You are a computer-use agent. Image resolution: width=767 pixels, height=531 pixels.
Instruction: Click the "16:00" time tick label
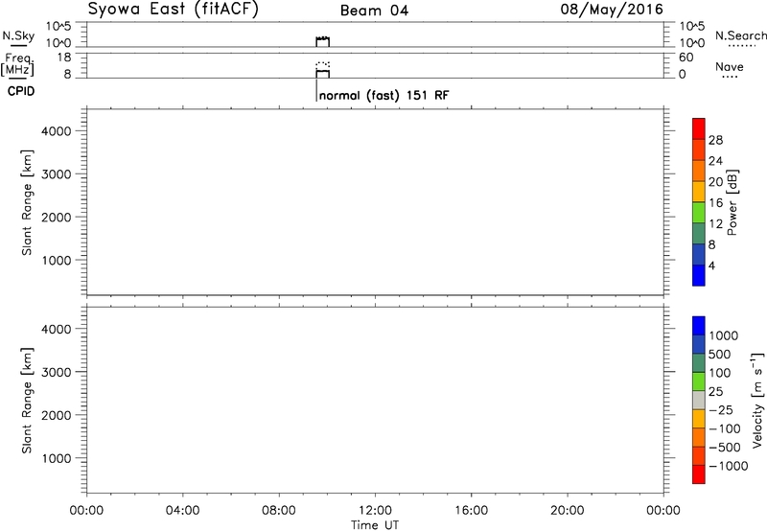point(471,511)
